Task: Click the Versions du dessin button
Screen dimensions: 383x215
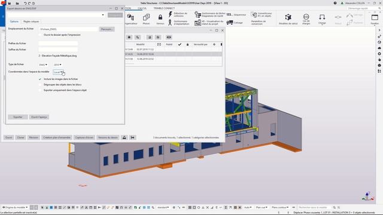Action: (x=108, y=137)
